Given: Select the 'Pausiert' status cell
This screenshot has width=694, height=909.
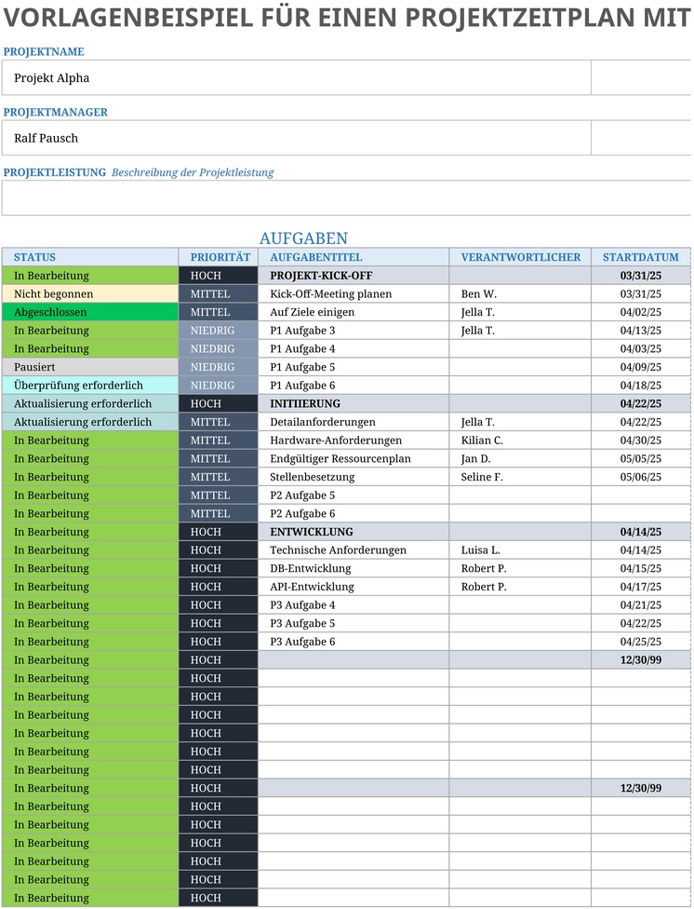Looking at the screenshot, I should click(x=90, y=367).
